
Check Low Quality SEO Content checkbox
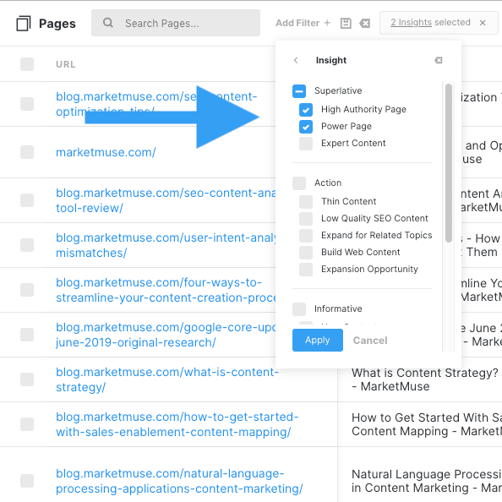[306, 219]
